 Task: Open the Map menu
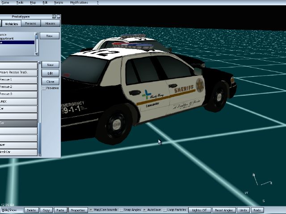(33, 3)
